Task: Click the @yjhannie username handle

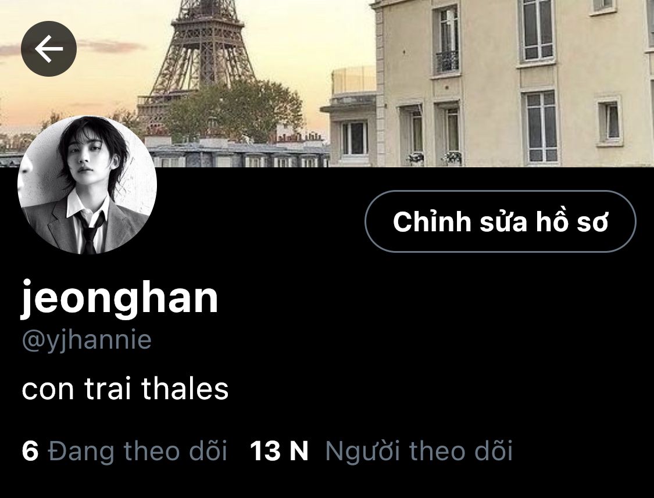Action: click(87, 341)
